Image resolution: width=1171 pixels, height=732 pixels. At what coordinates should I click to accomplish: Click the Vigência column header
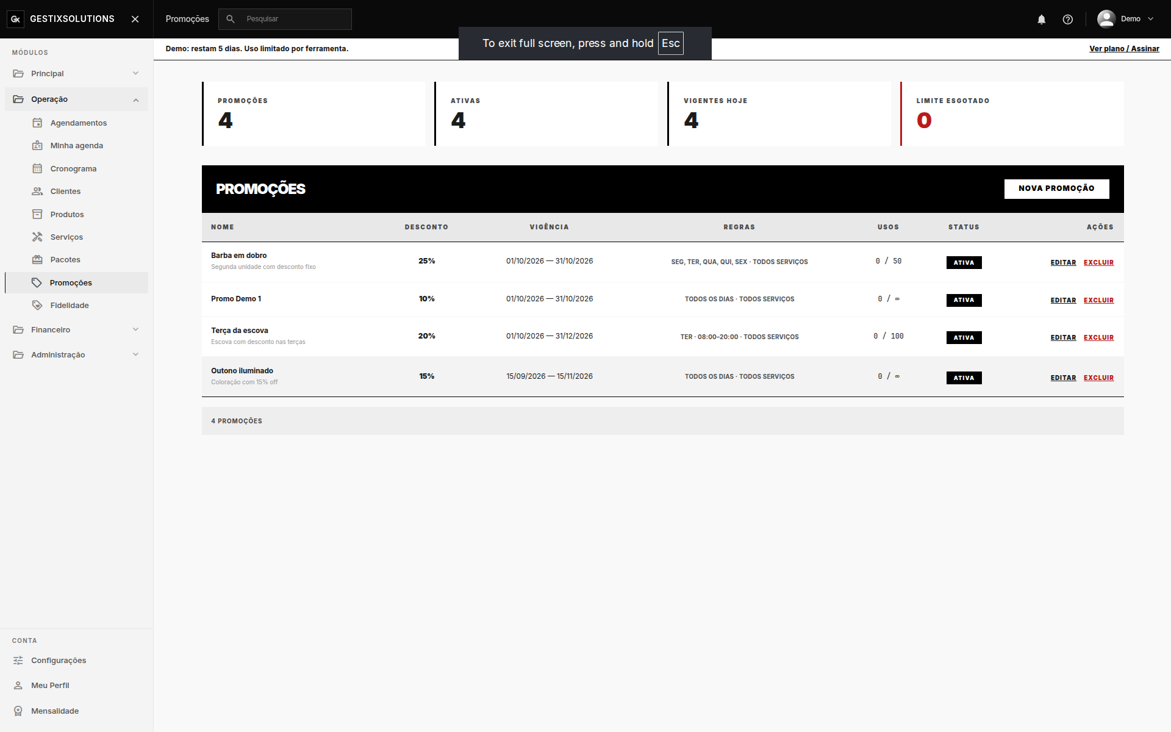tap(549, 227)
